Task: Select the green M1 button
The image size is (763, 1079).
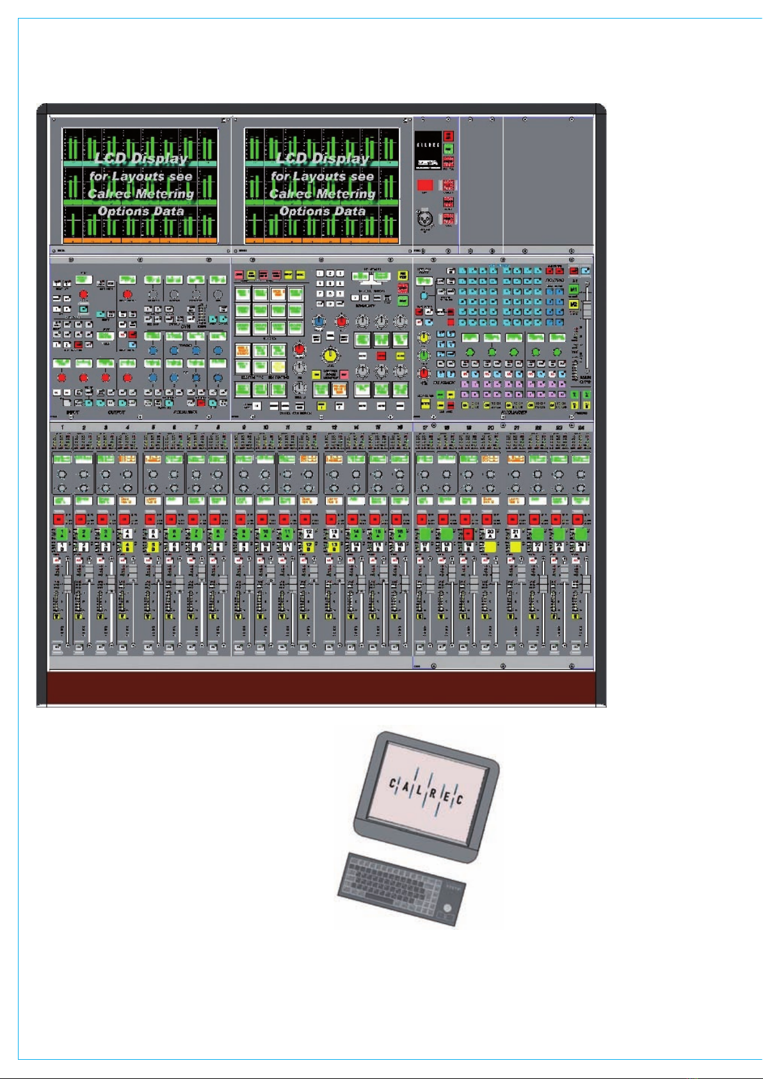Action: (574, 289)
